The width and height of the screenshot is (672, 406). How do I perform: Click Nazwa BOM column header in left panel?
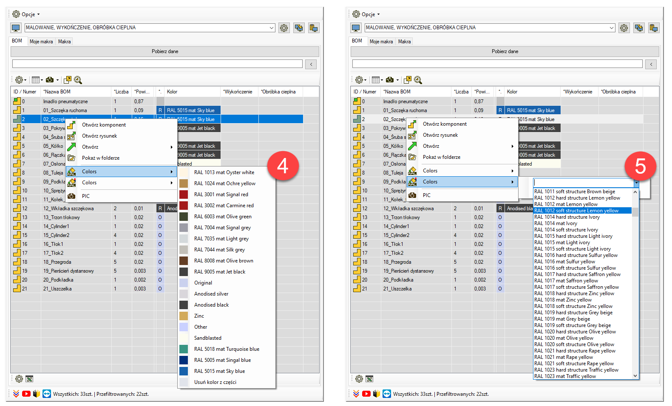[x=76, y=92]
